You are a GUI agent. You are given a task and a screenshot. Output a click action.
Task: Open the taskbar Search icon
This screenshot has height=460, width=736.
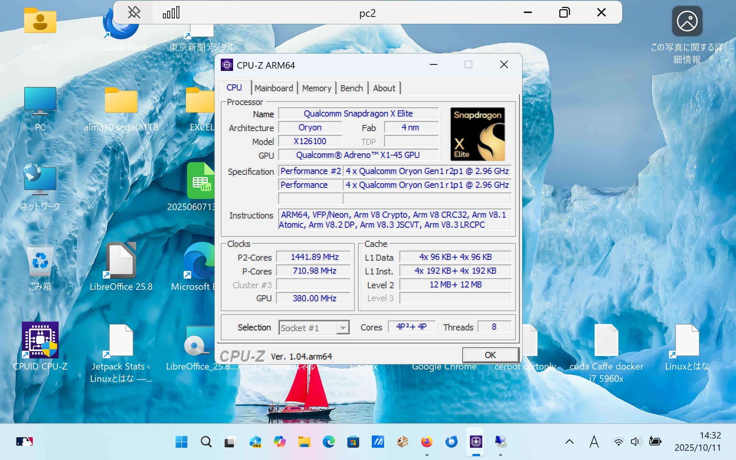[x=206, y=442]
